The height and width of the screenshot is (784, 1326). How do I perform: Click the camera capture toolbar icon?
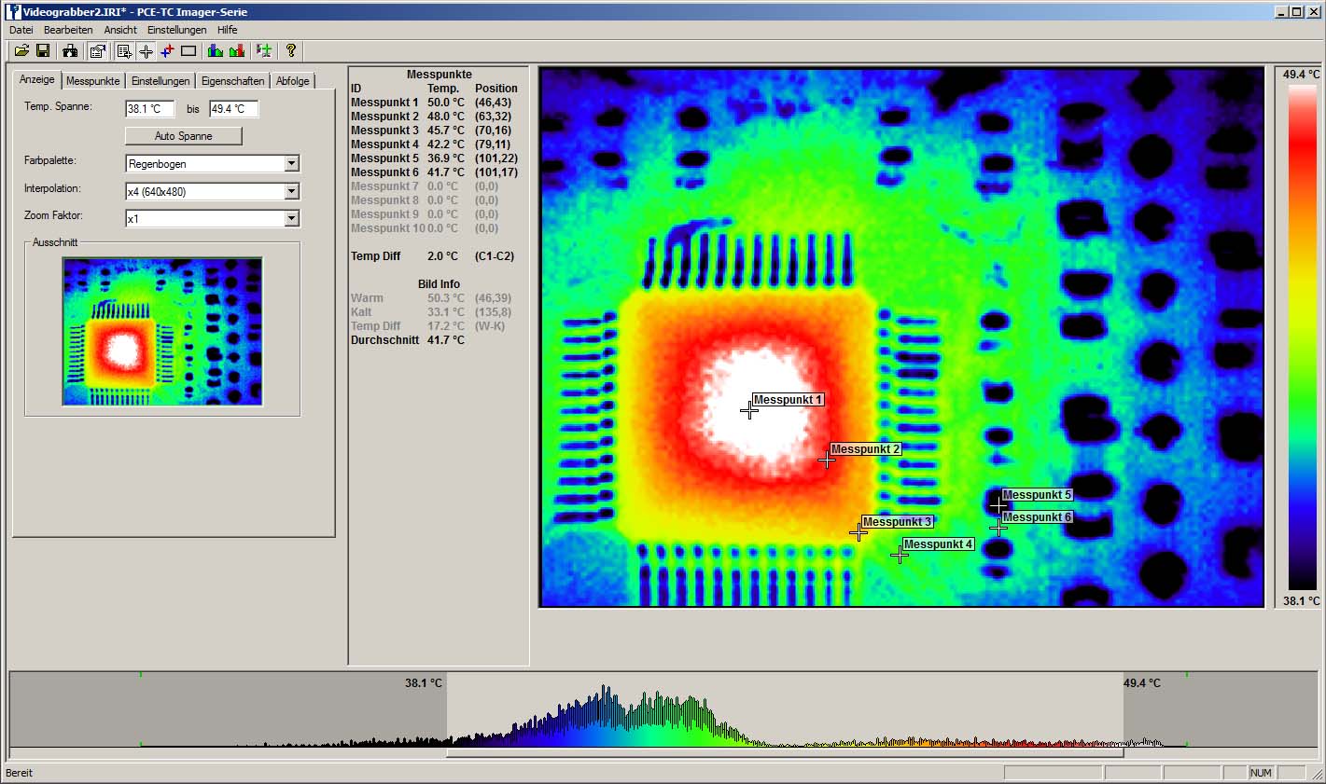70,50
